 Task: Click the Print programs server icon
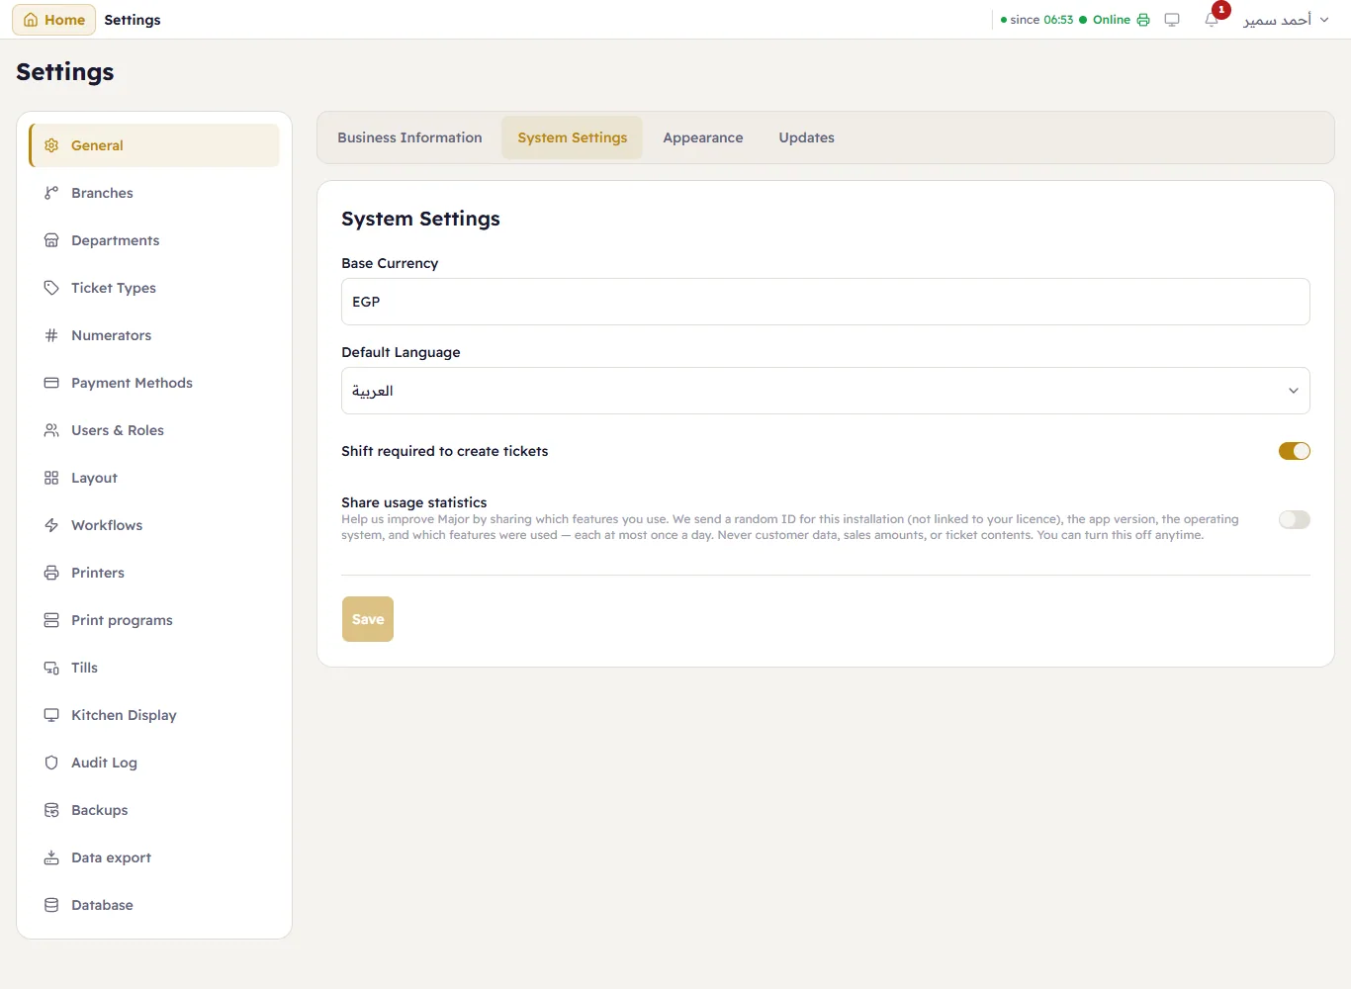point(51,620)
